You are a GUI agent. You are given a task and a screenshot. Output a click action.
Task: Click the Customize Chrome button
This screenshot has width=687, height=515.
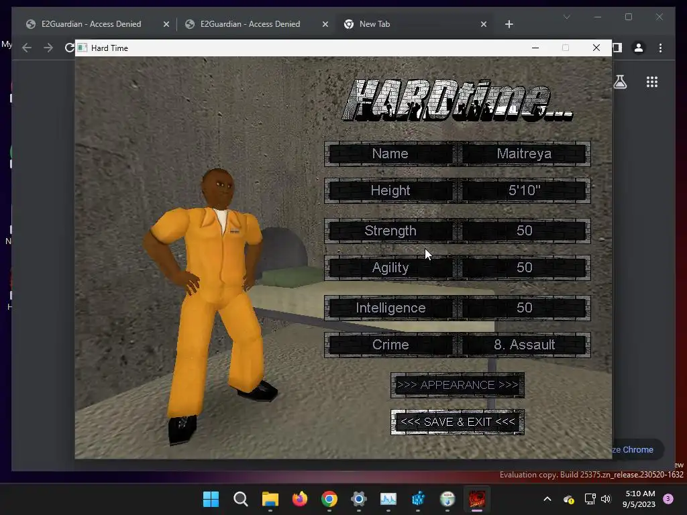638,450
